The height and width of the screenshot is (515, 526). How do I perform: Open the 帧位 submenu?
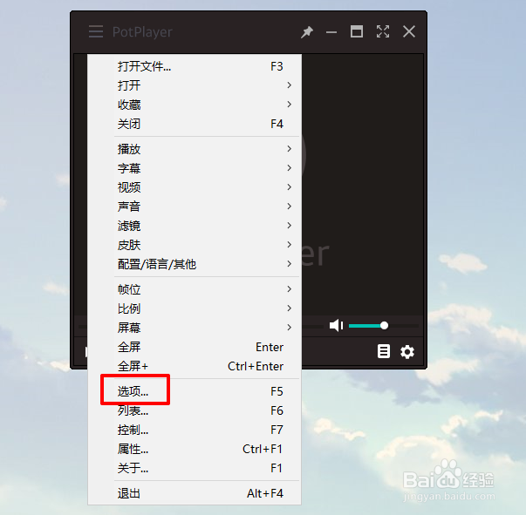[195, 289]
